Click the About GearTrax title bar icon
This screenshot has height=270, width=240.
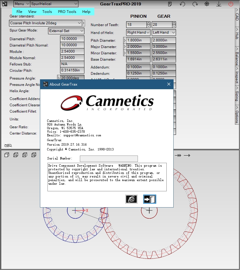[x=45, y=84]
